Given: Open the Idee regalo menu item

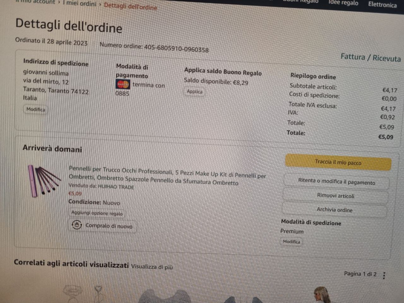Looking at the screenshot, I should (343, 3).
